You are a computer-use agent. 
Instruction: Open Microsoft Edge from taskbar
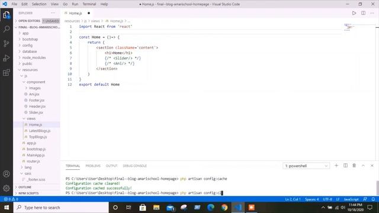[x=211, y=208]
